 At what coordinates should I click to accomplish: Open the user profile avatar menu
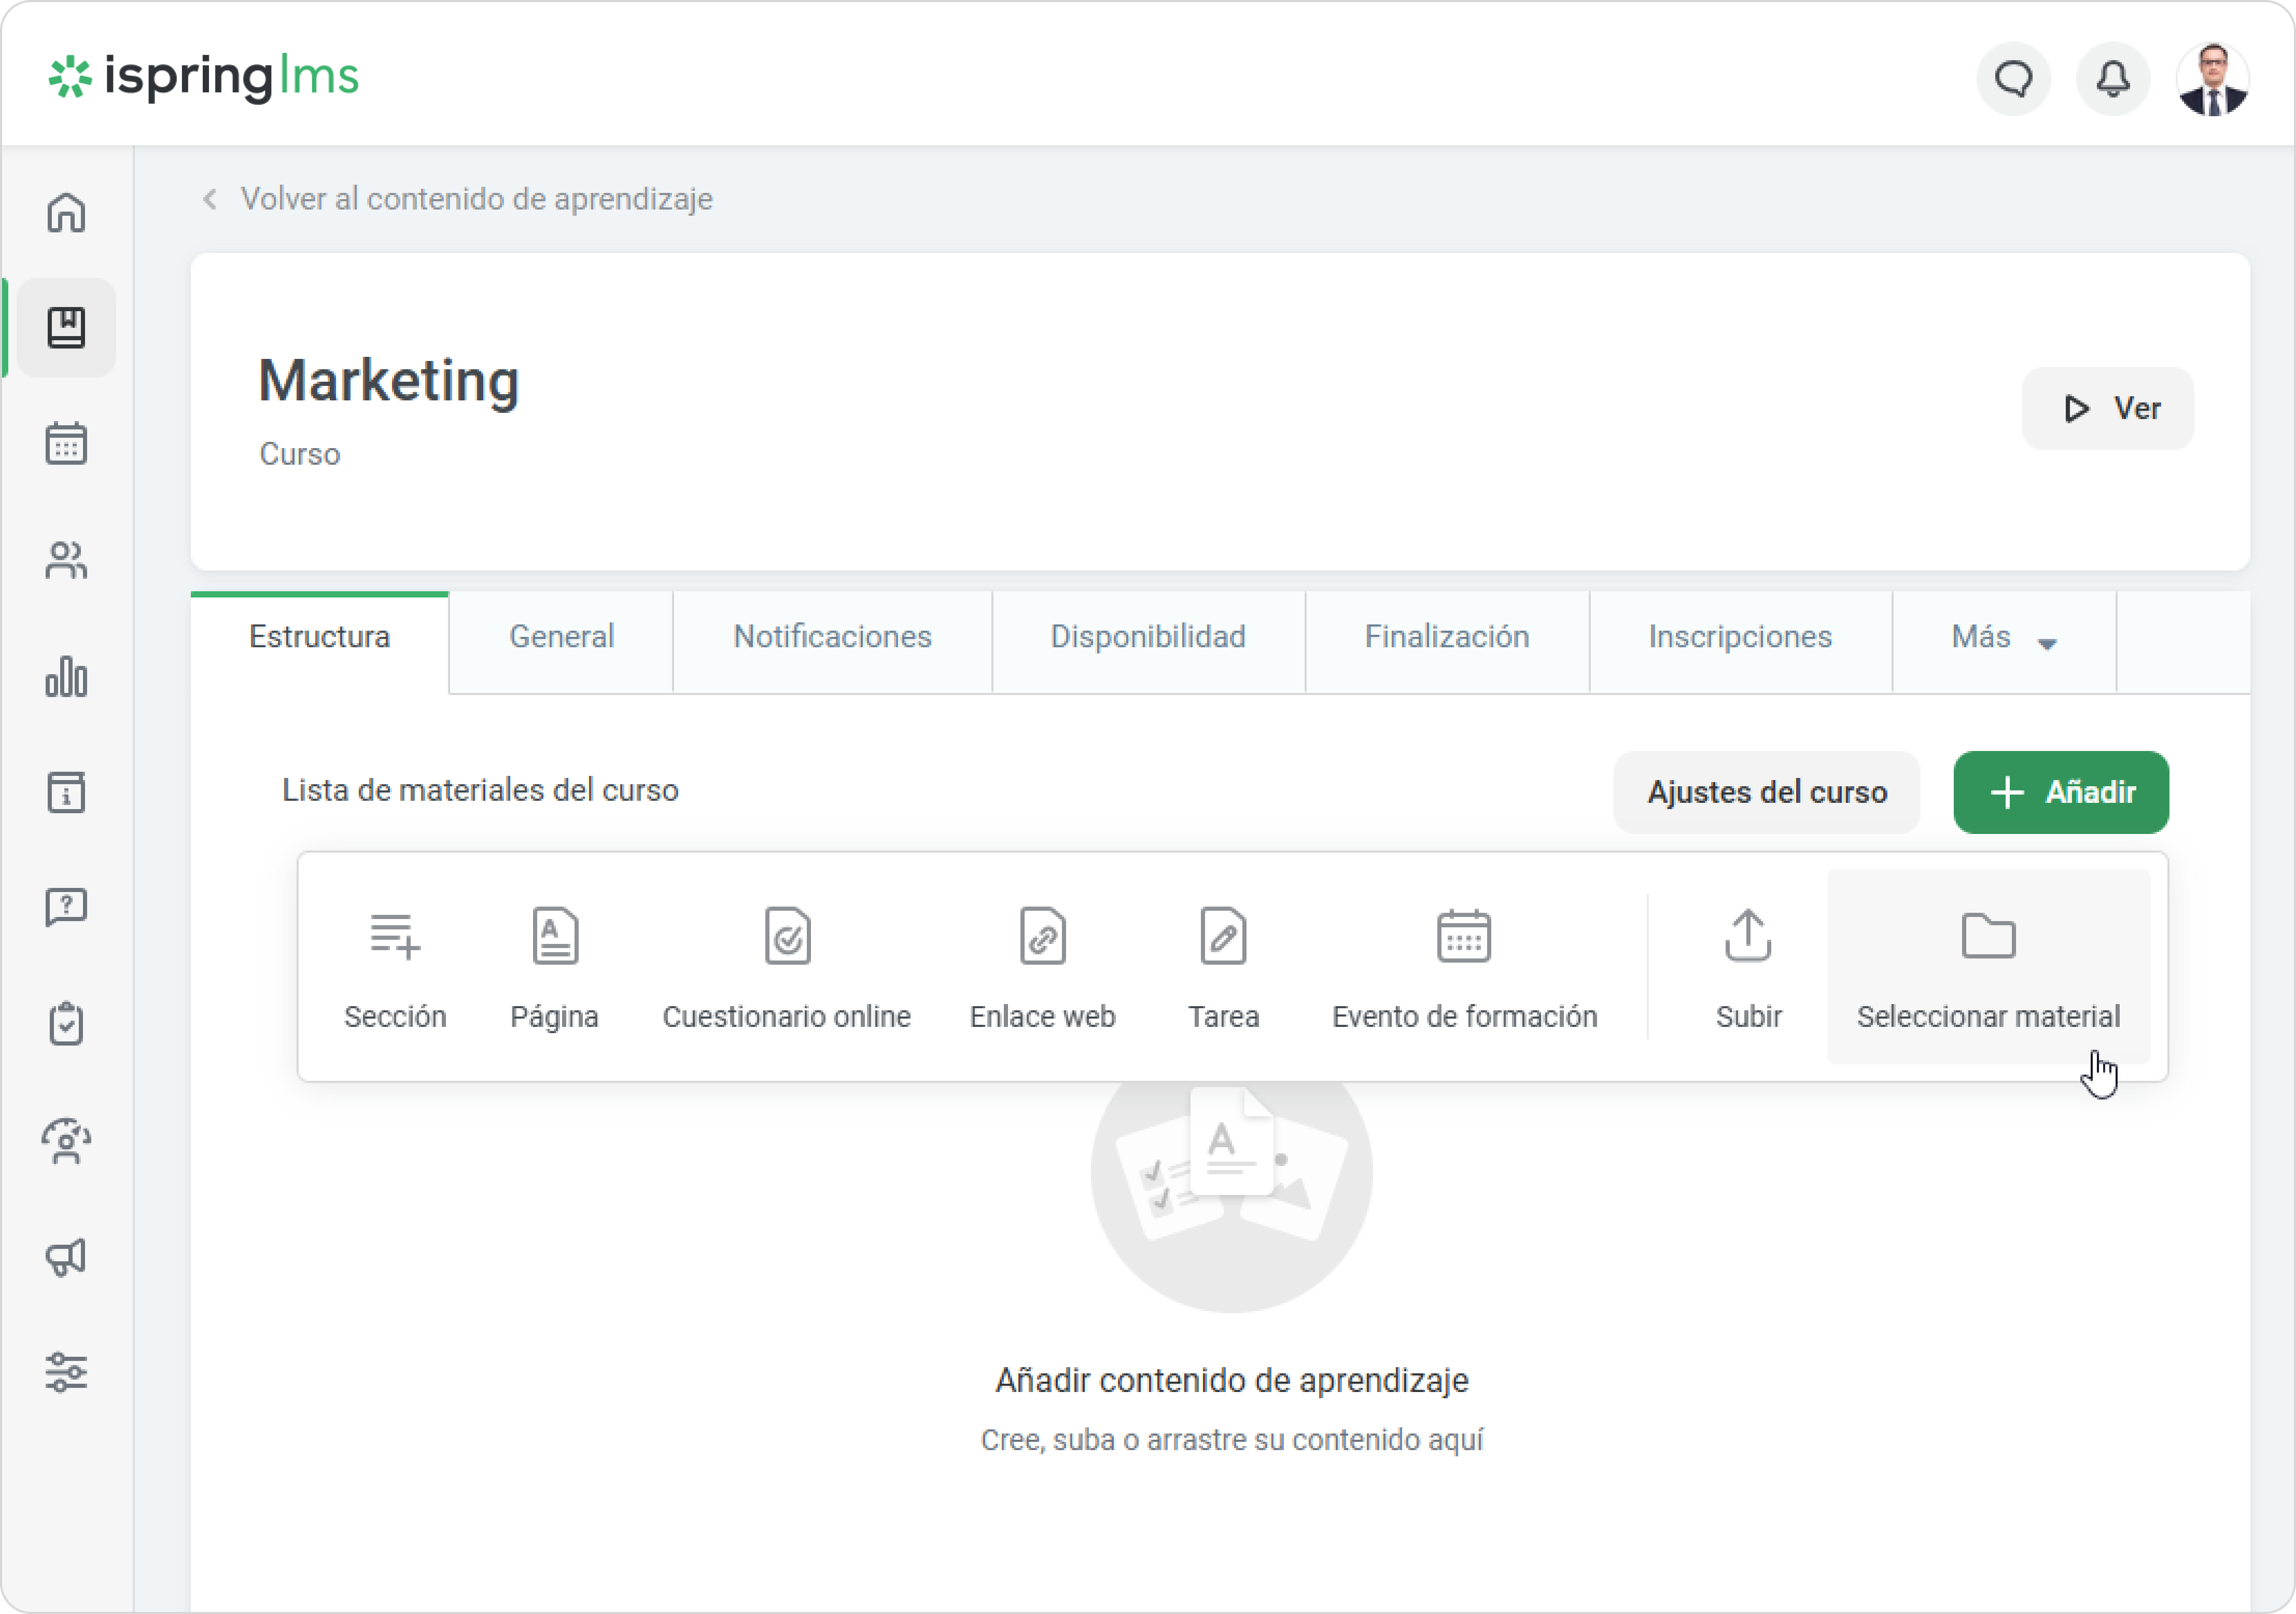click(2212, 79)
